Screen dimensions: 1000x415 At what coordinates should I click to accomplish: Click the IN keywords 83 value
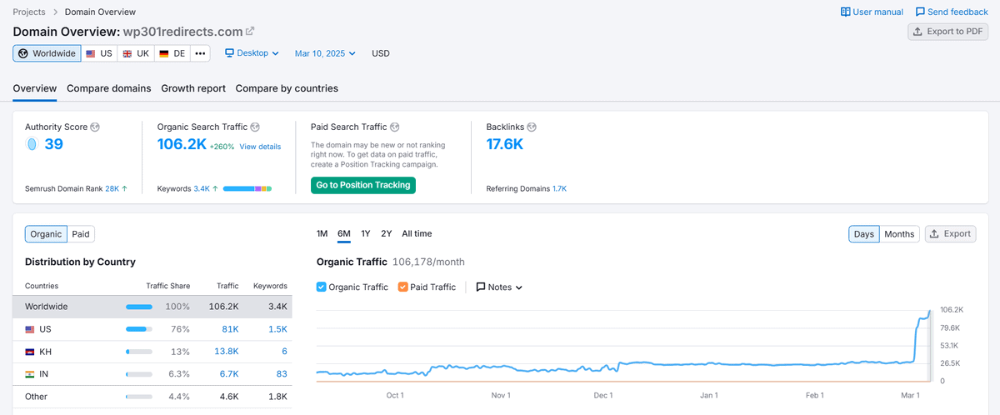(282, 374)
